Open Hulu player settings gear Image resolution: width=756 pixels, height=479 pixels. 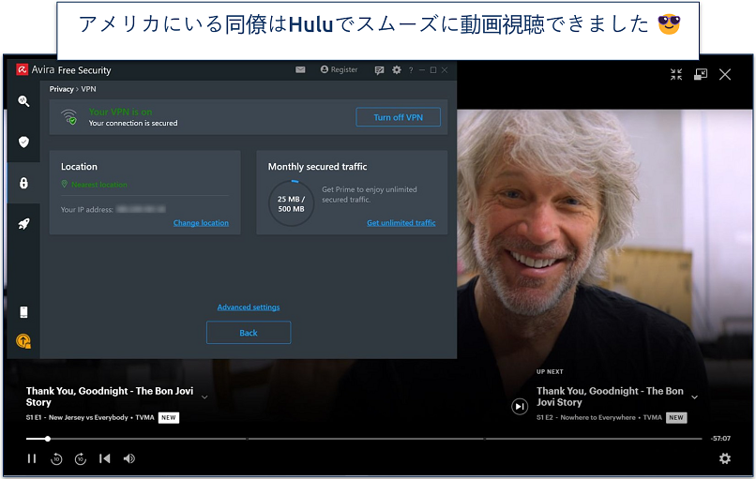pyautogui.click(x=724, y=458)
